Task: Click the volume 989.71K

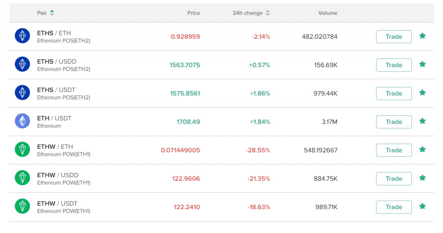Action: click(326, 207)
